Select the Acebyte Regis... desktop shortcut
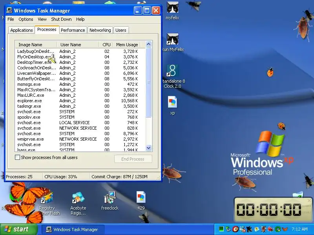Viewport: 314px width, 235px height. coord(78,203)
